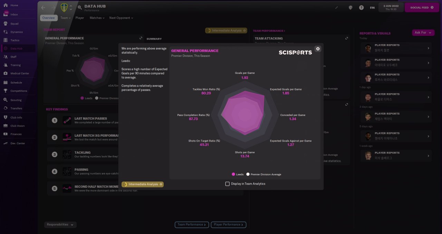This screenshot has height=234, width=442.
Task: Click the back navigation arrow
Action: (43, 7)
